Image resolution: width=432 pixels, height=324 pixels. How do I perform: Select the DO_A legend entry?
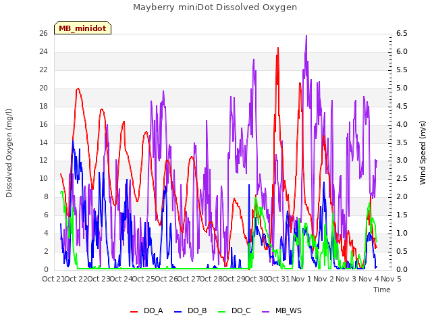coord(146,310)
